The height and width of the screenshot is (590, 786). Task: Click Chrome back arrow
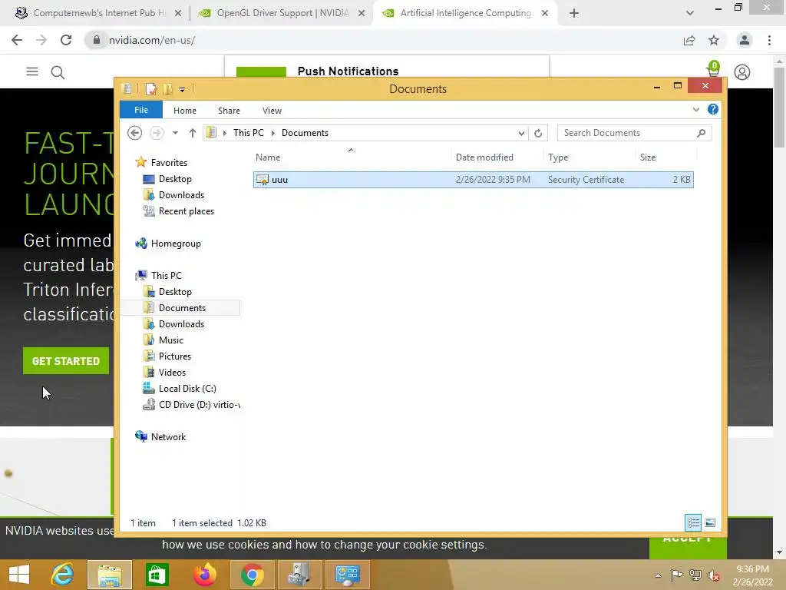(x=17, y=40)
